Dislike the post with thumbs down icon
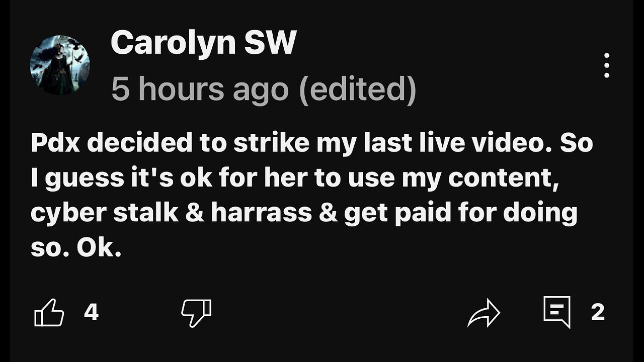Viewport: 644px width, 362px height. 196,313
